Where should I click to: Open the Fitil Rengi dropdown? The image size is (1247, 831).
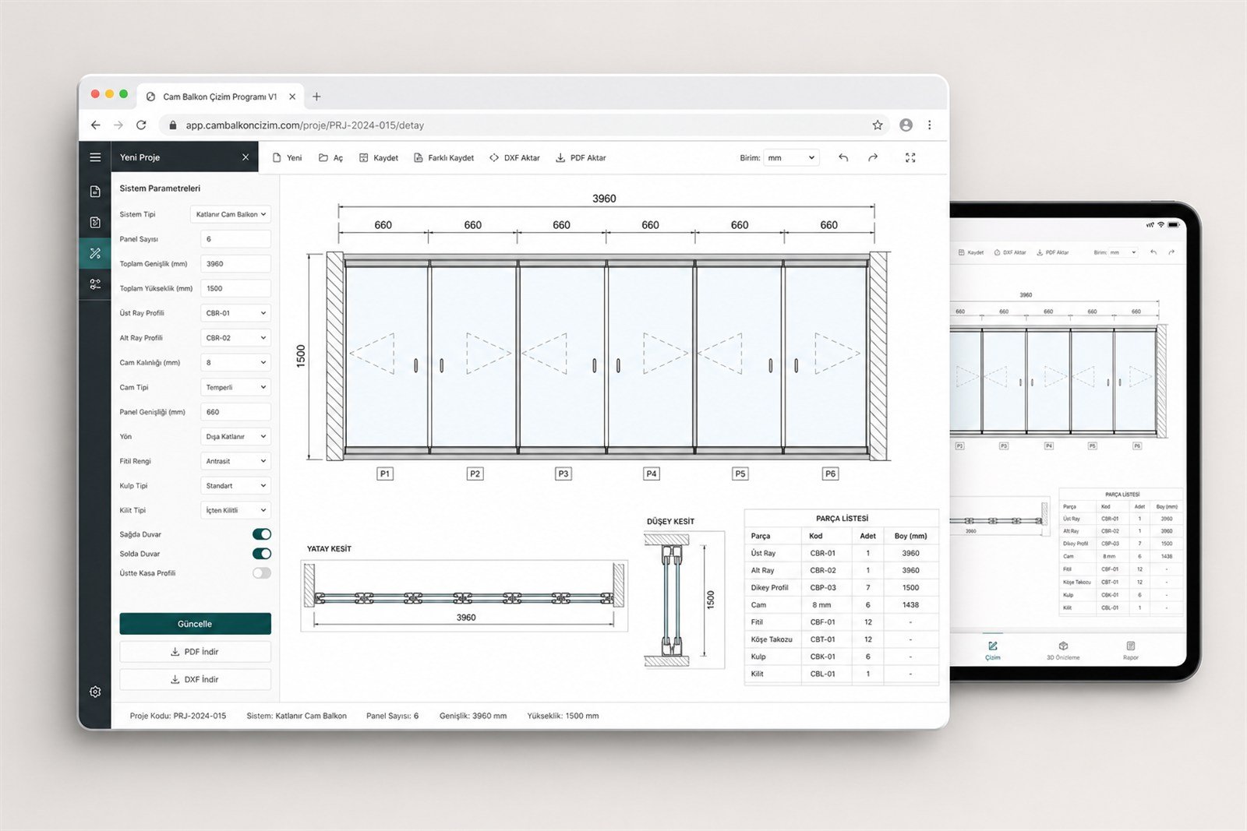pyautogui.click(x=235, y=461)
